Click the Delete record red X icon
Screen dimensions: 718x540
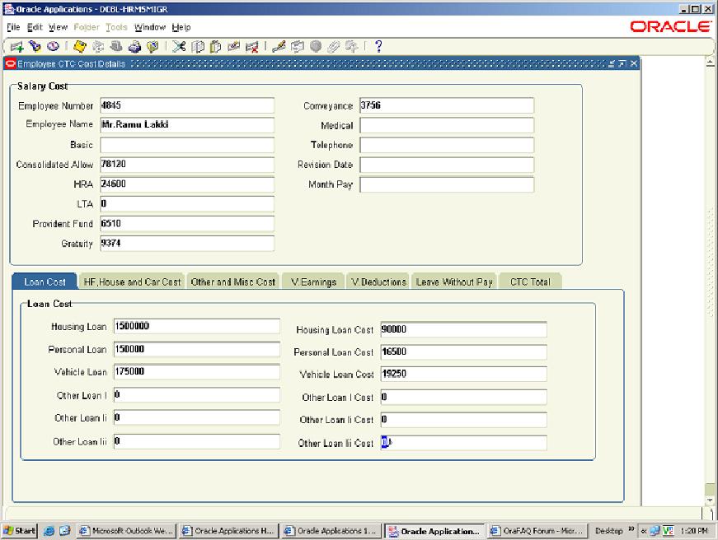(252, 47)
